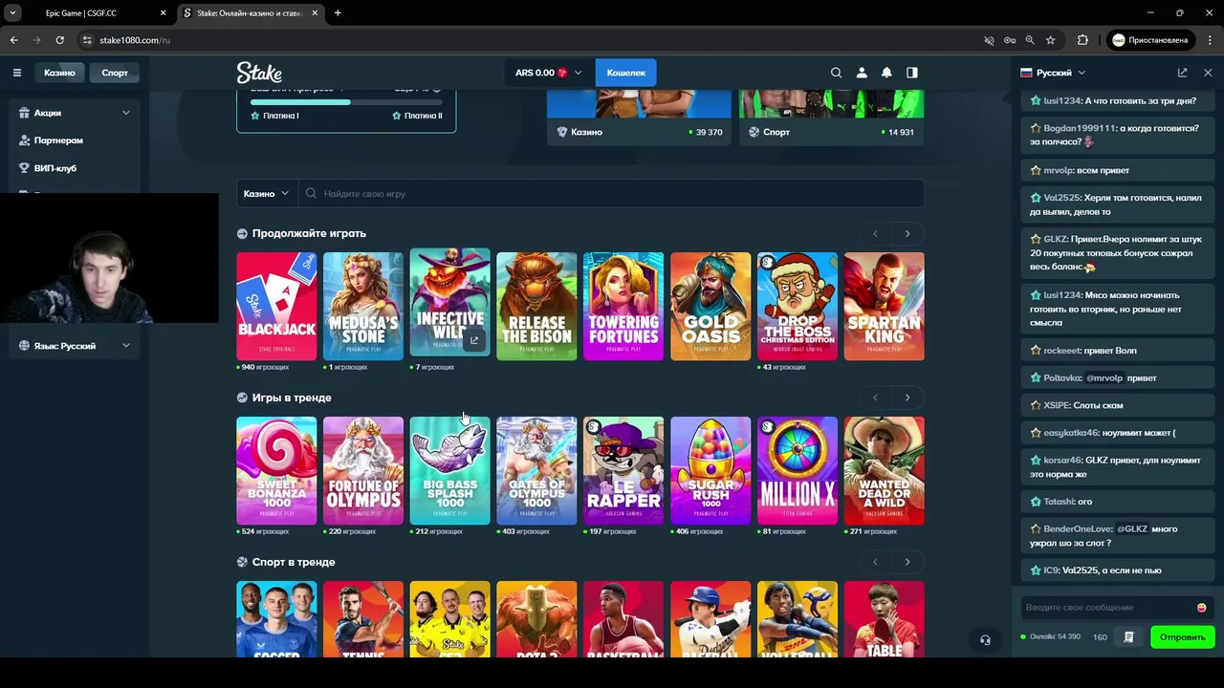The width and height of the screenshot is (1224, 688).
Task: Pop out the chat window icon
Action: point(1182,73)
